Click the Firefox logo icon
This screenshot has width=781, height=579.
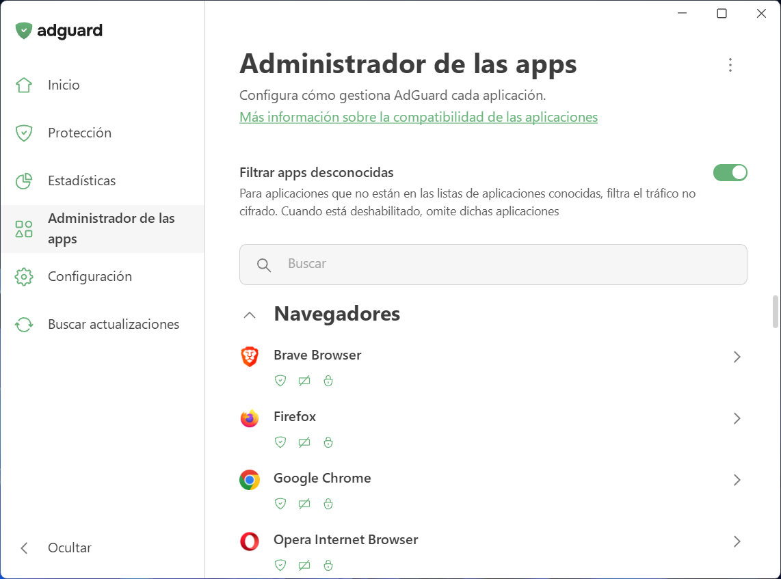(250, 418)
